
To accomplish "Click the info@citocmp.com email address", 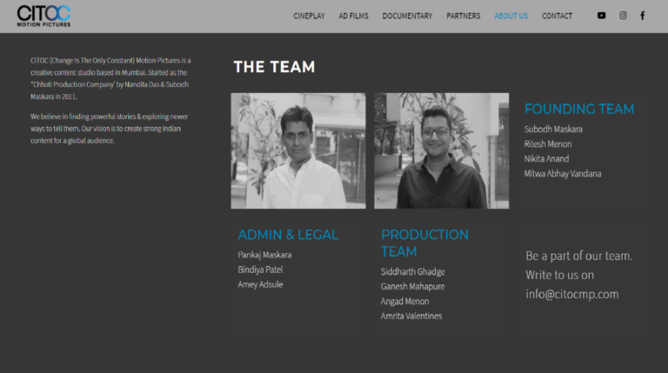I will (x=572, y=294).
